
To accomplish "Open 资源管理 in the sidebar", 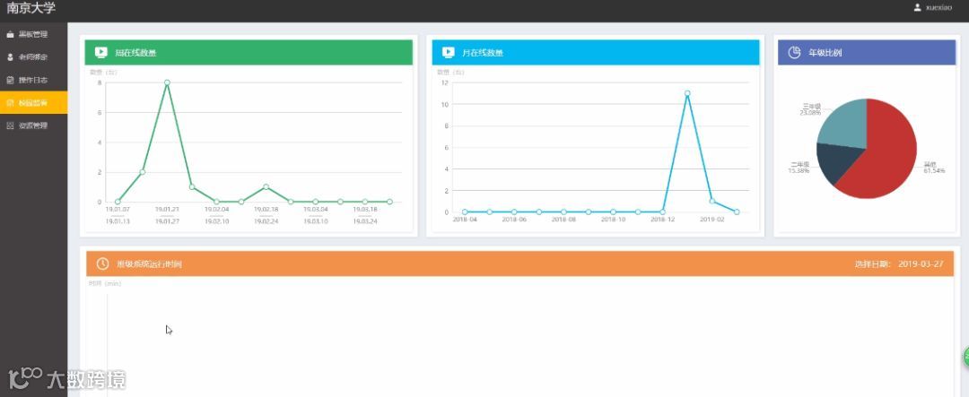I will pyautogui.click(x=33, y=125).
